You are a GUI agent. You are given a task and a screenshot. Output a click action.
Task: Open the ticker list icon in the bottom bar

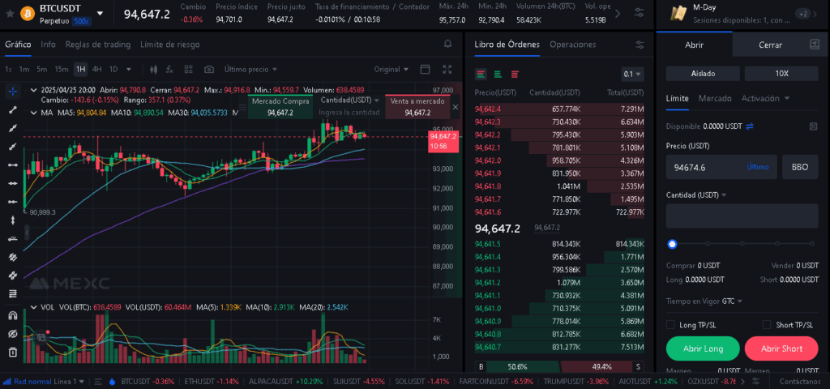click(x=98, y=381)
